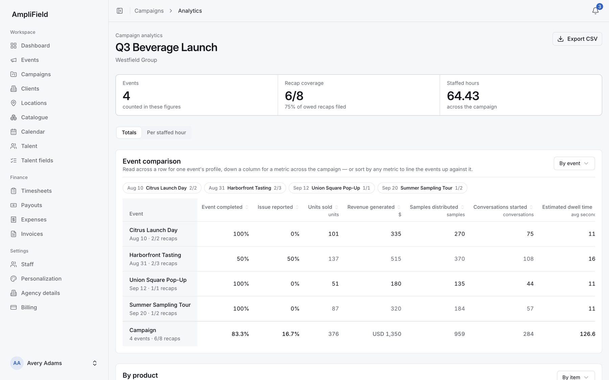
Task: Switch to the Per staffed hour tab
Action: [x=166, y=133]
